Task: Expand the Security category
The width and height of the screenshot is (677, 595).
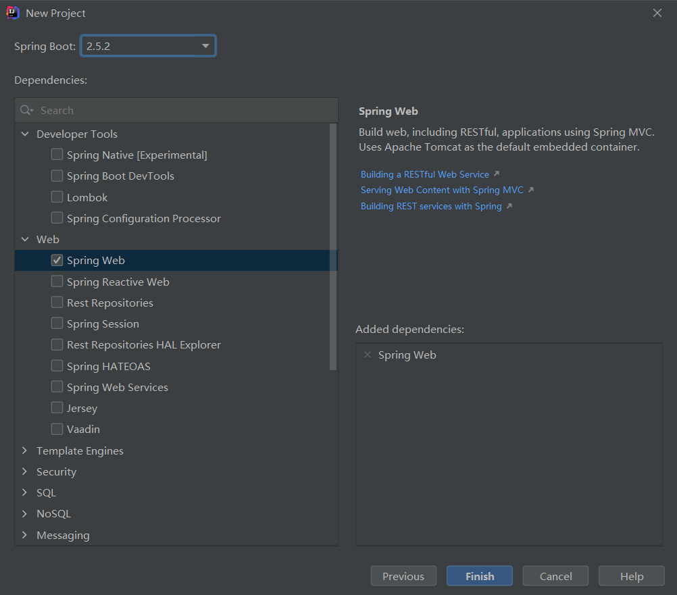Action: click(x=25, y=471)
